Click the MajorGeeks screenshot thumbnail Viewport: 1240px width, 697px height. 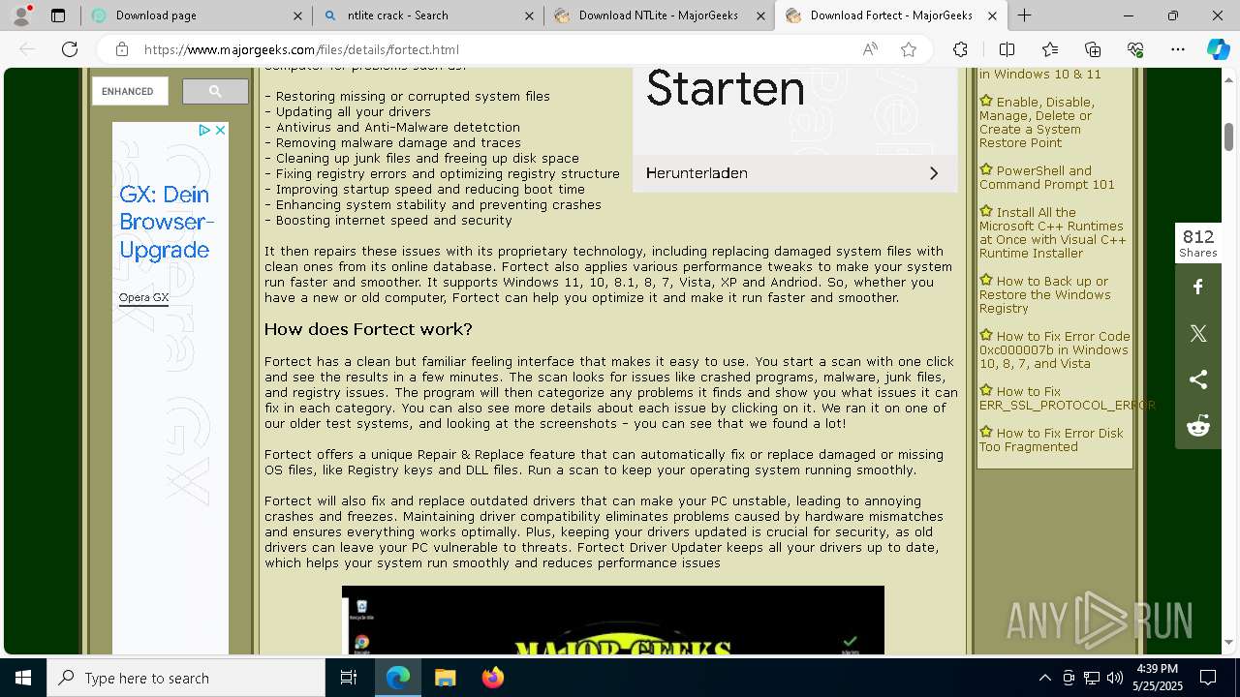pos(612,620)
